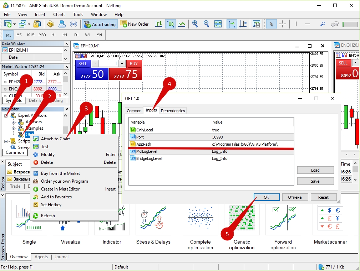
Task: Toggle the chart shift button
Action: pos(243,24)
